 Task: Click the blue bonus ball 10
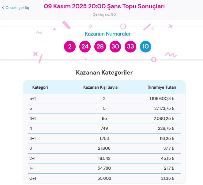pos(145,47)
